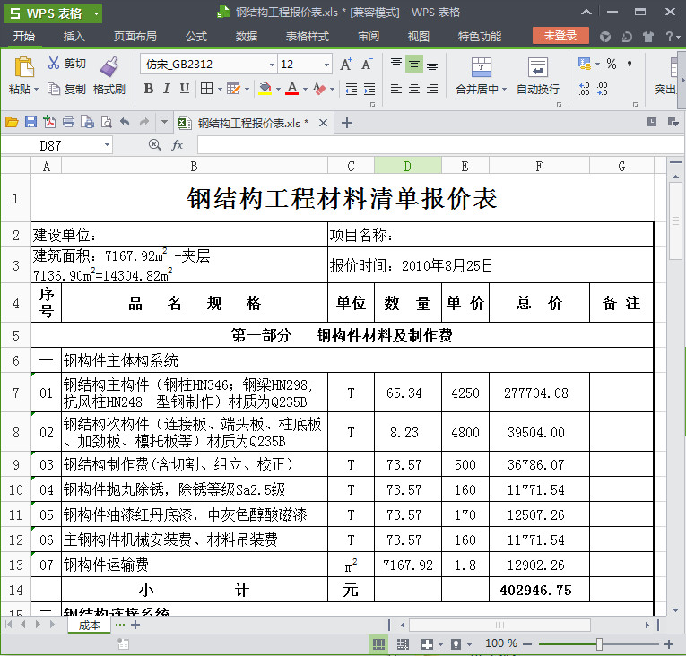Toggle underline formatting
The width and height of the screenshot is (686, 656).
pos(185,89)
